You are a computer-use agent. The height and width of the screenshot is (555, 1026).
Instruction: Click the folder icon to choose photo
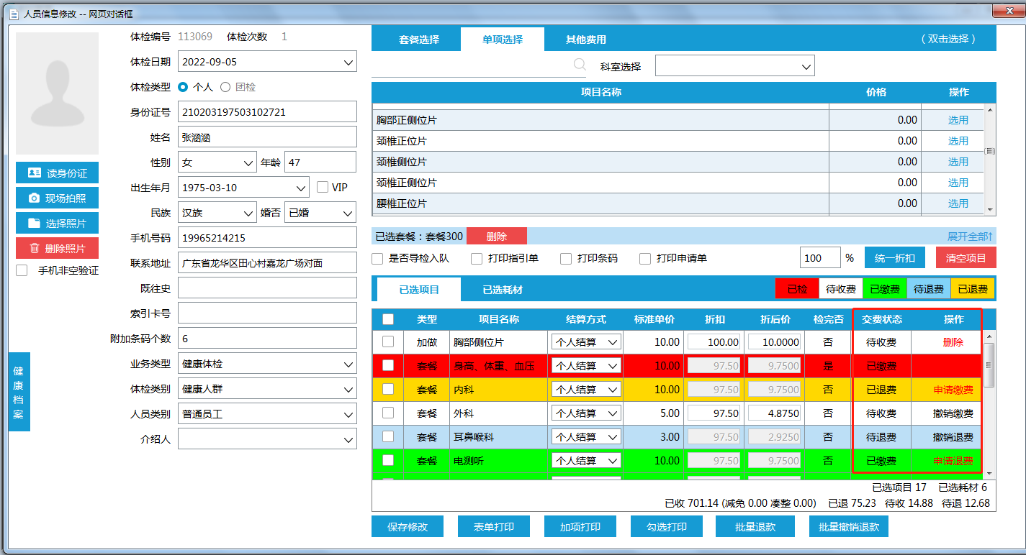pos(34,223)
